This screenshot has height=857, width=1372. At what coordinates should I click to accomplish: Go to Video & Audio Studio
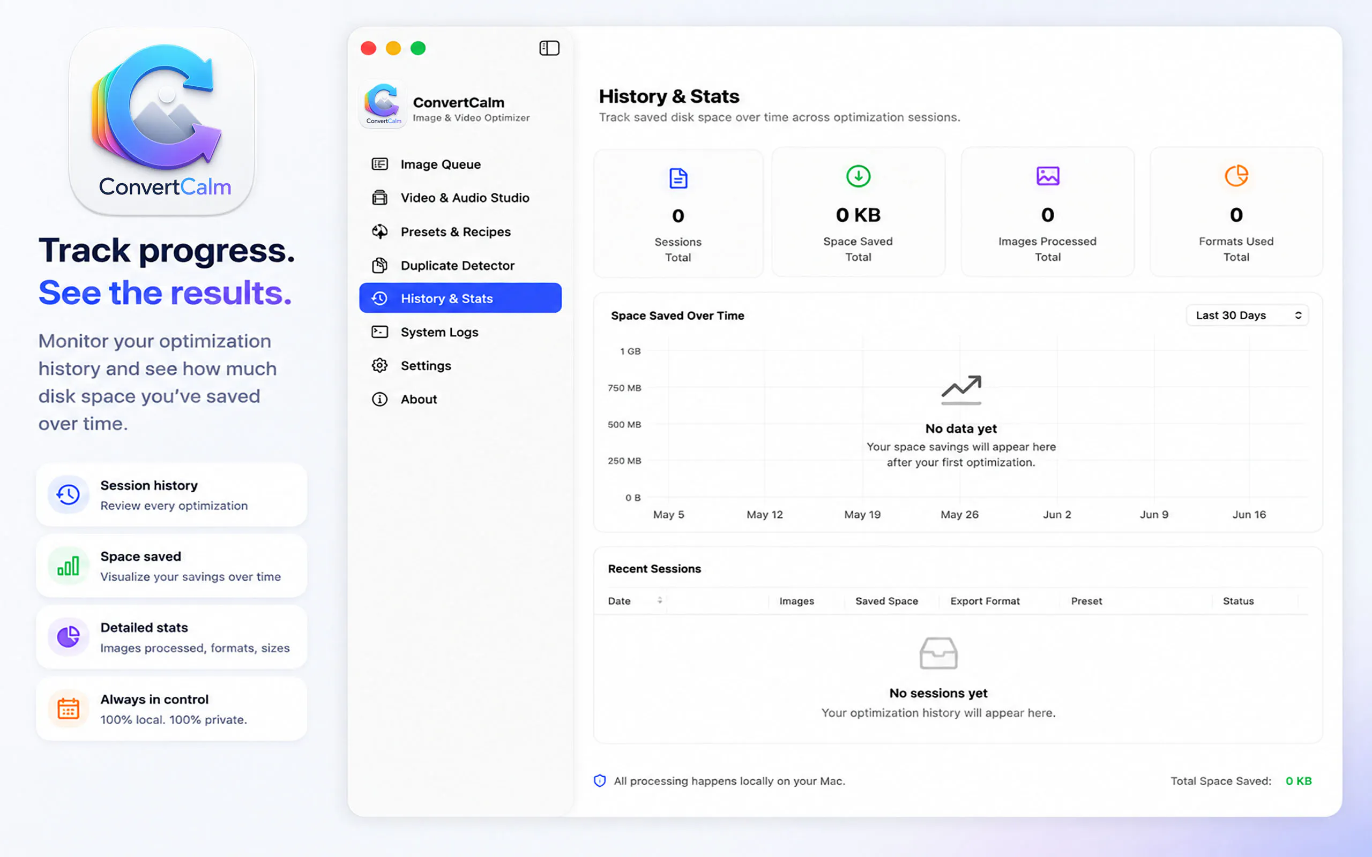tap(460, 198)
